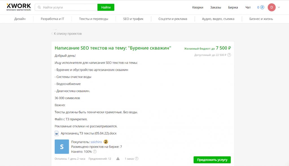This screenshot has height=166, width=289.
Task: Open the Кворки menu item
Action: point(198,7)
